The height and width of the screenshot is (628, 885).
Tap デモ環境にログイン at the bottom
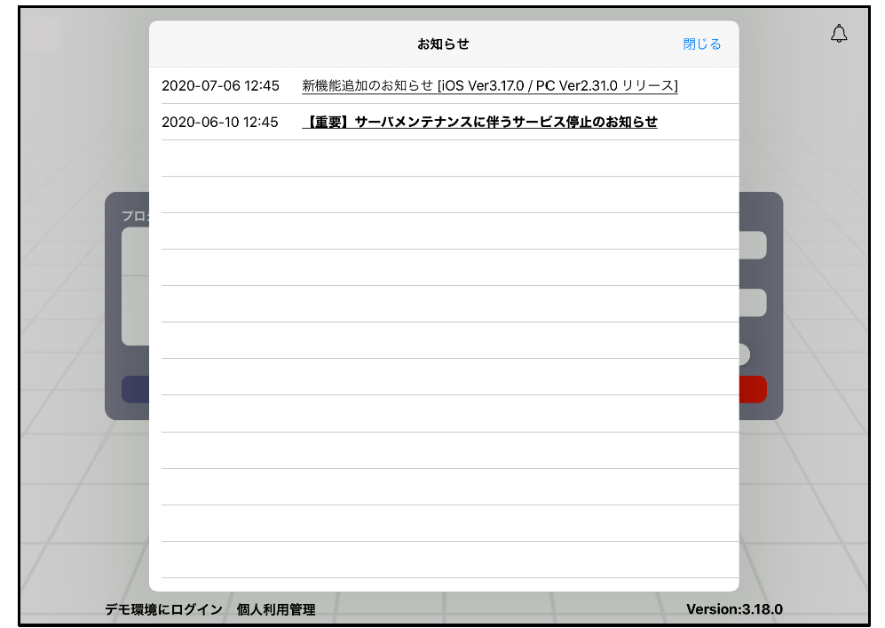(x=163, y=609)
